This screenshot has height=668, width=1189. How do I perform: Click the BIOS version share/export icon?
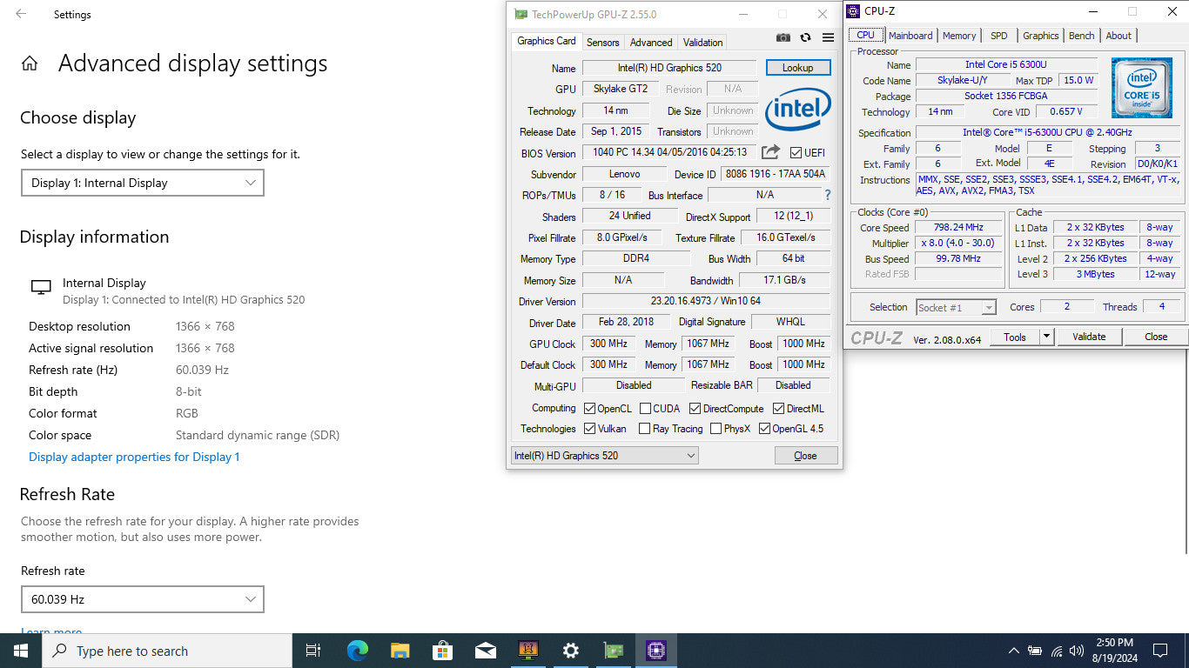coord(770,152)
